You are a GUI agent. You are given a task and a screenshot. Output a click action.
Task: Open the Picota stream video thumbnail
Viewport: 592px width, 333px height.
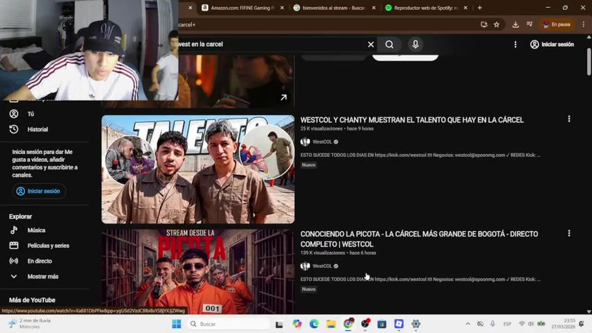198,271
